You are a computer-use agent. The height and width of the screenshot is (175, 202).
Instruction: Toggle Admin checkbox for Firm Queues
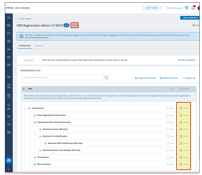pyautogui.click(x=181, y=157)
